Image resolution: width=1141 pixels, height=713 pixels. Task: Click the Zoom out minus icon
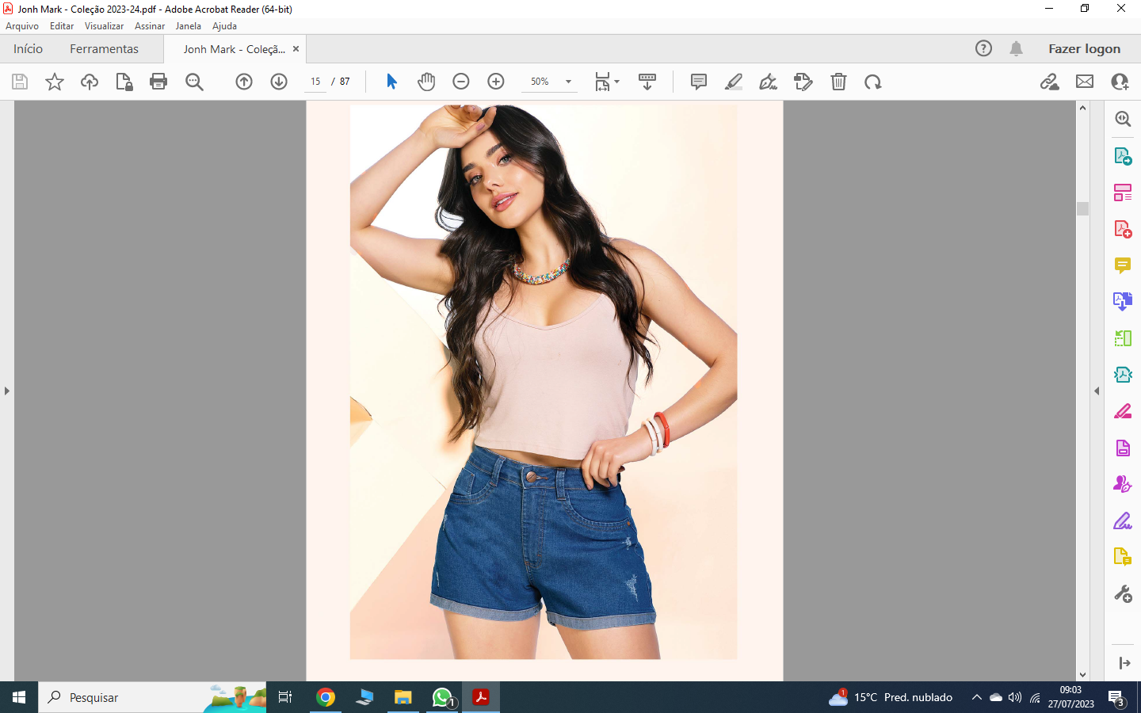461,82
